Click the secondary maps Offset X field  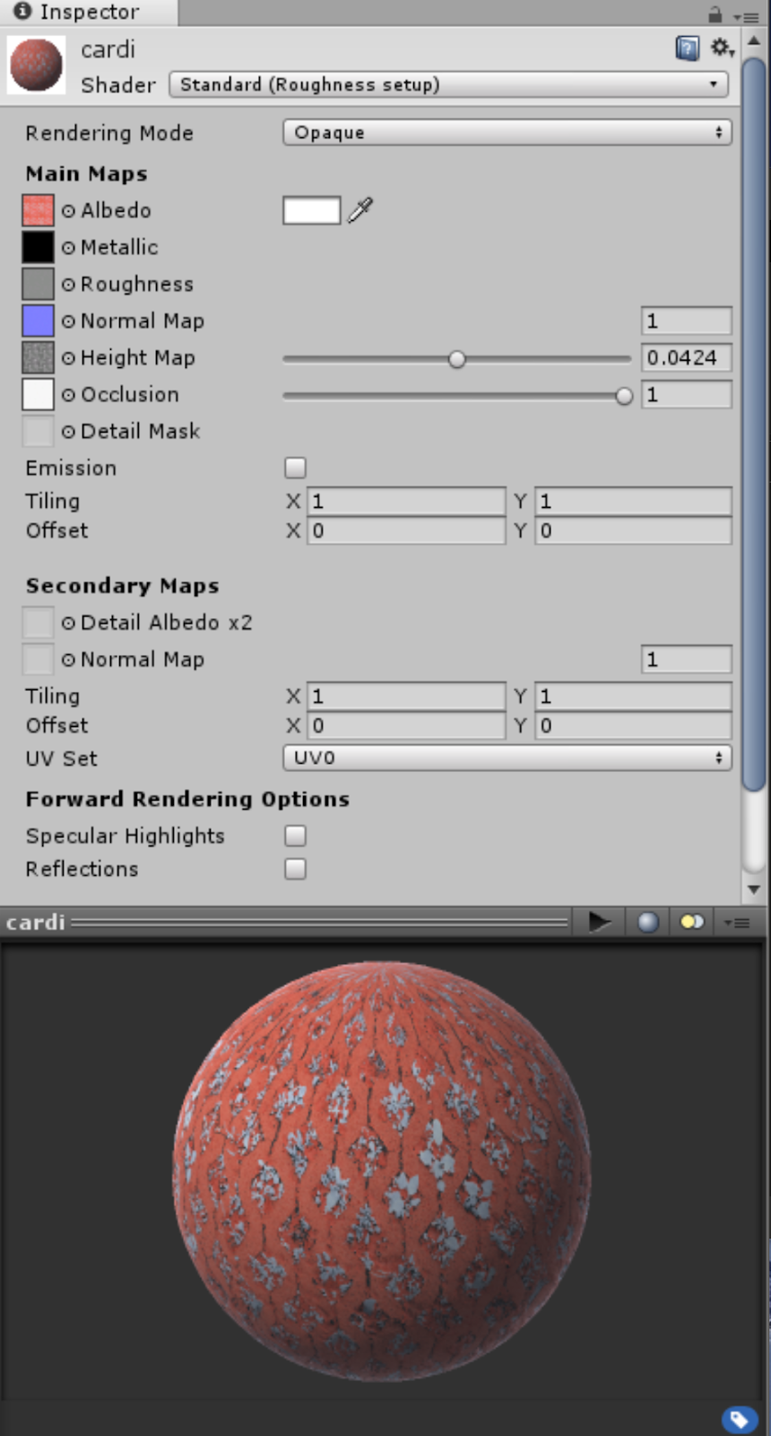pos(407,725)
